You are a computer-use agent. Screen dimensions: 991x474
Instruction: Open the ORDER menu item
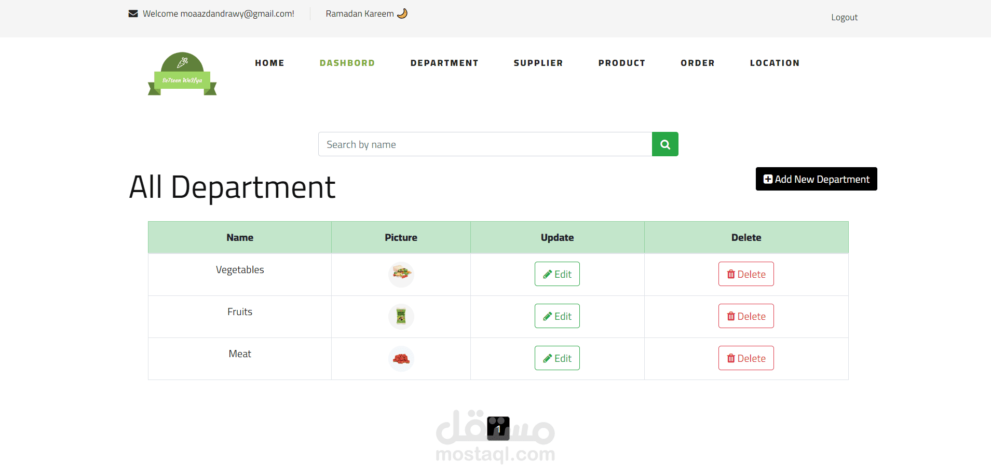click(698, 63)
